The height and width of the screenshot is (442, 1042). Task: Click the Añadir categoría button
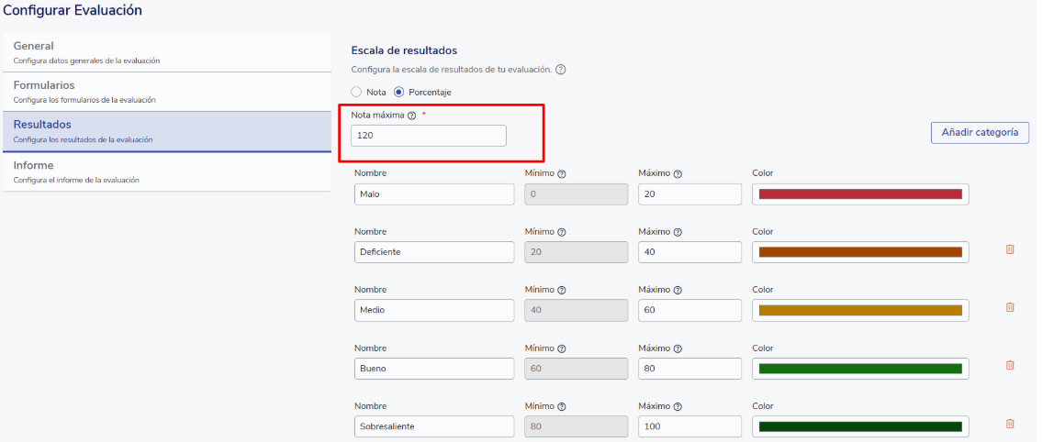(980, 133)
